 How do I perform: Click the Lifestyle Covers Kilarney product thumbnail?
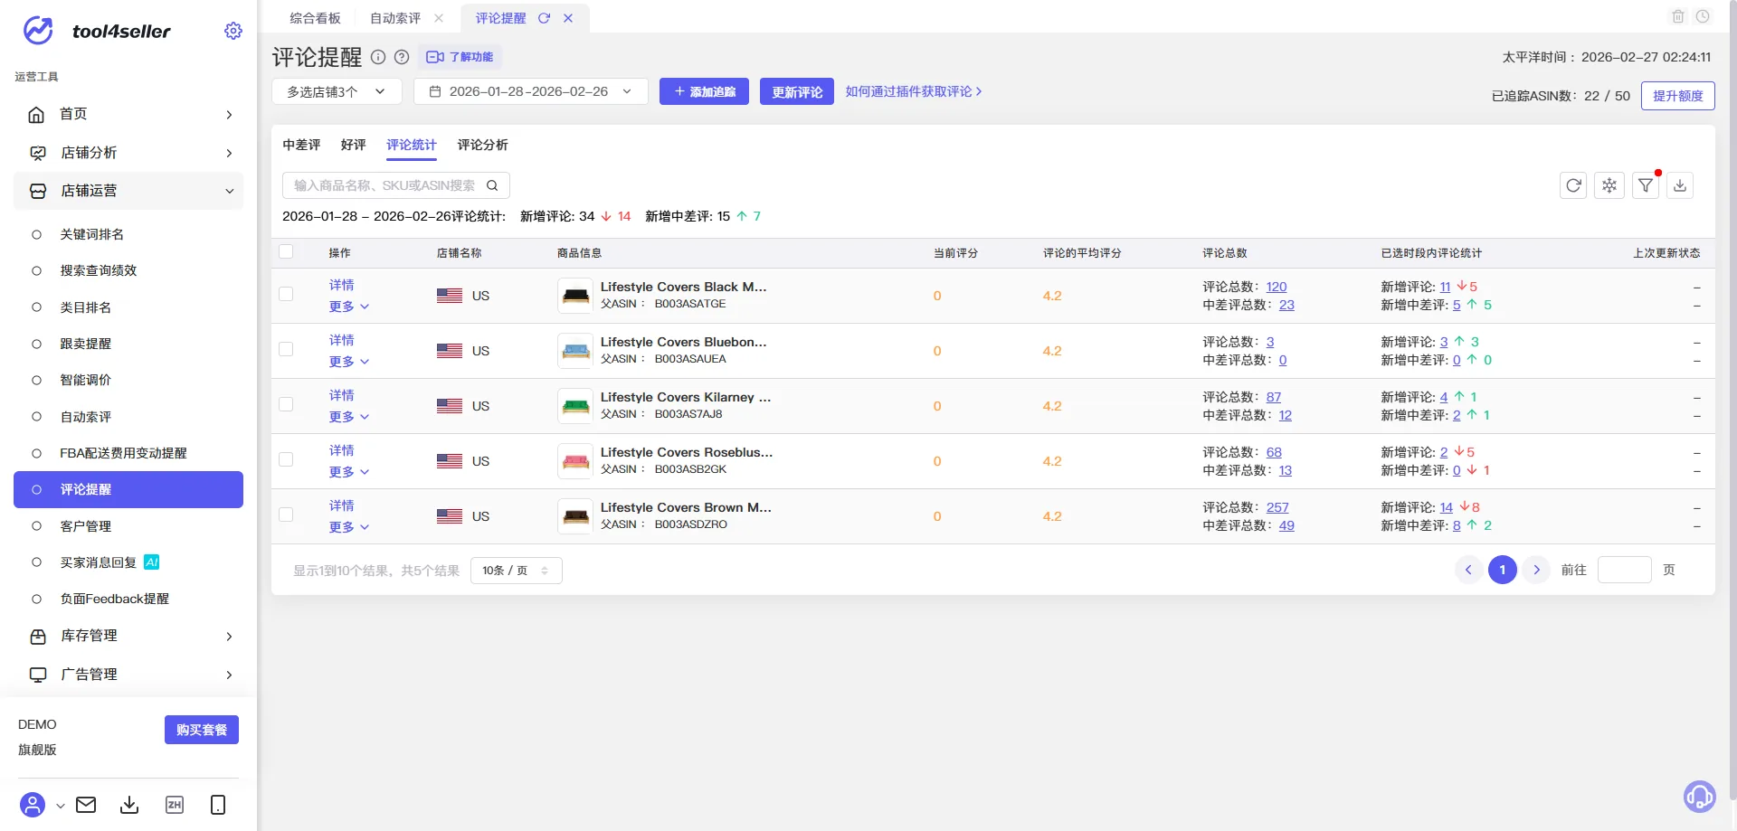[575, 406]
